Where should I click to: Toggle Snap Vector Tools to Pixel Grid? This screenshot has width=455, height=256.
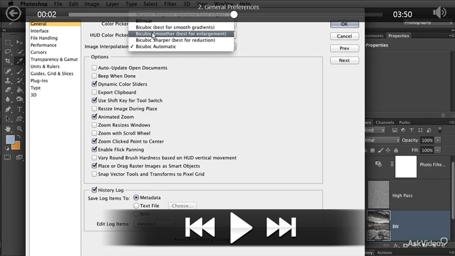click(x=94, y=174)
